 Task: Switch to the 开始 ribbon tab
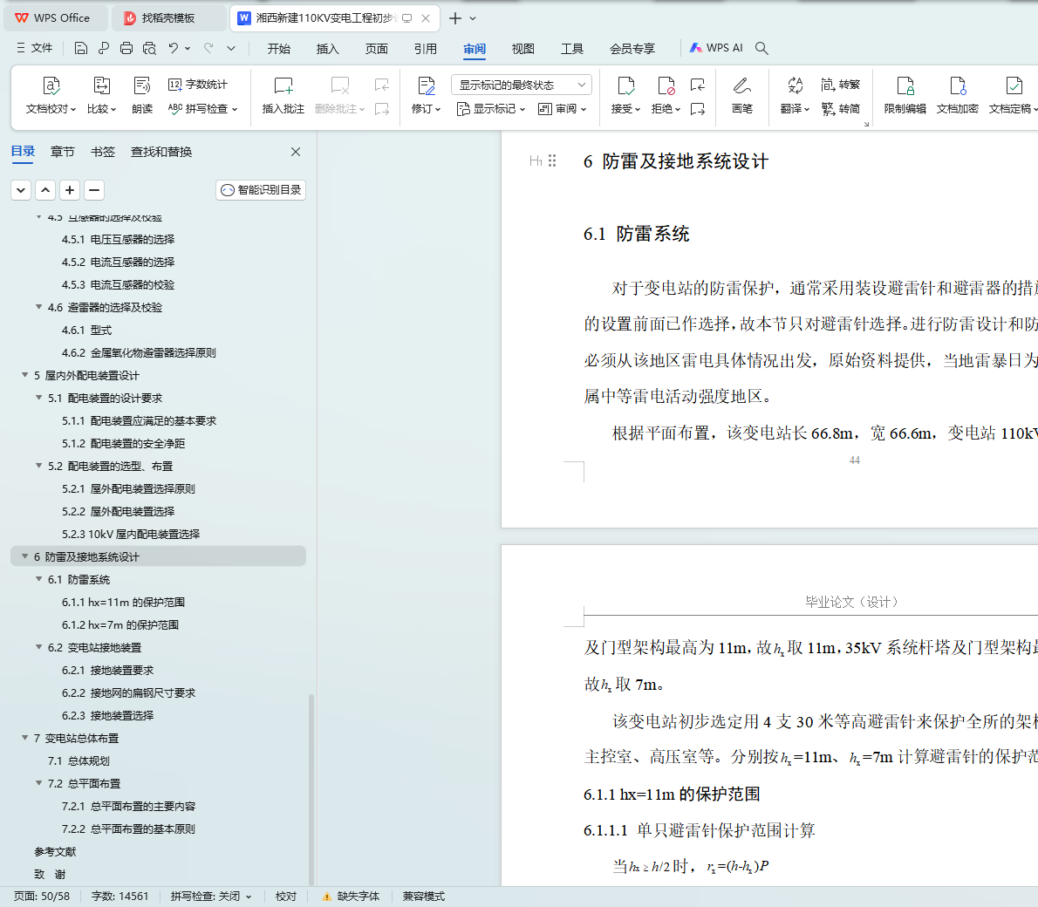[279, 48]
